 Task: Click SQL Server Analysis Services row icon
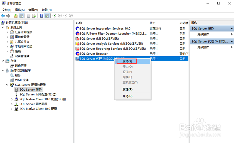click(x=77, y=43)
